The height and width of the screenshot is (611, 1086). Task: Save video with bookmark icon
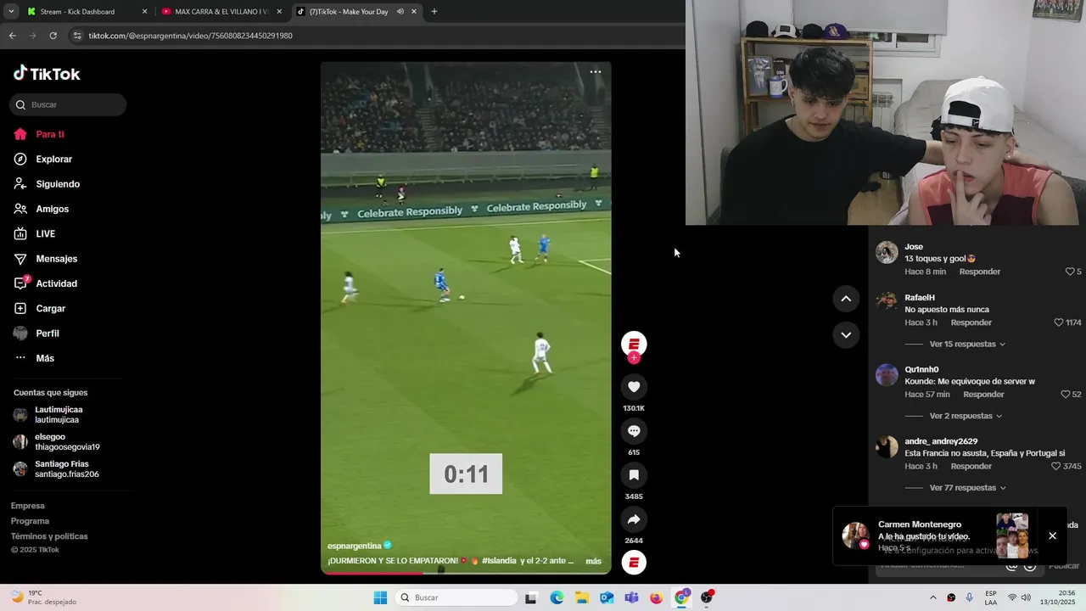click(x=634, y=475)
